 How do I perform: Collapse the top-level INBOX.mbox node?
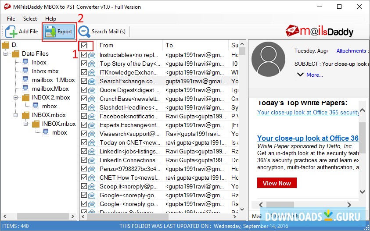click(15, 115)
